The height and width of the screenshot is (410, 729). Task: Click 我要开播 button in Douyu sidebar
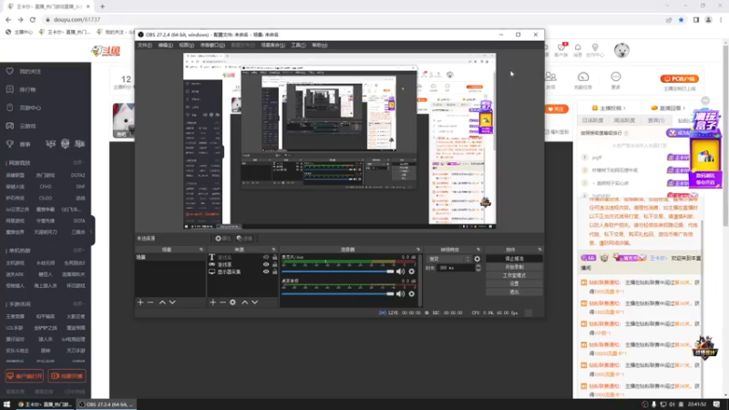point(67,376)
